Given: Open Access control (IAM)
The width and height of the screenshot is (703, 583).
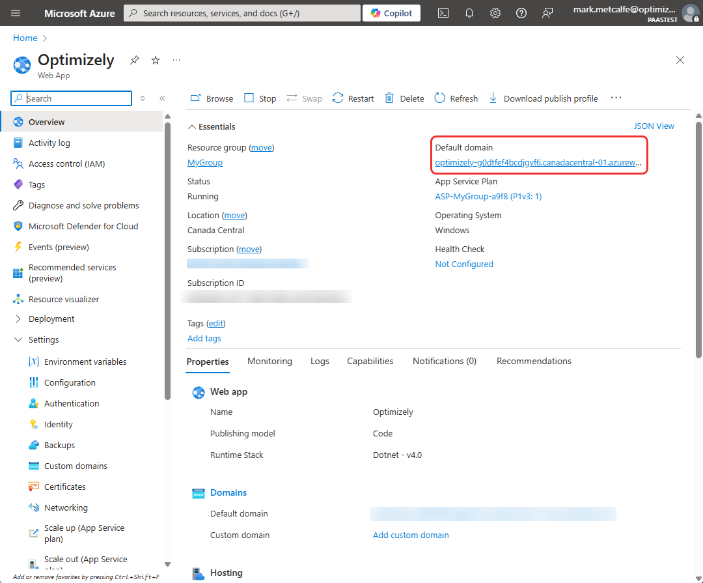Looking at the screenshot, I should (67, 164).
